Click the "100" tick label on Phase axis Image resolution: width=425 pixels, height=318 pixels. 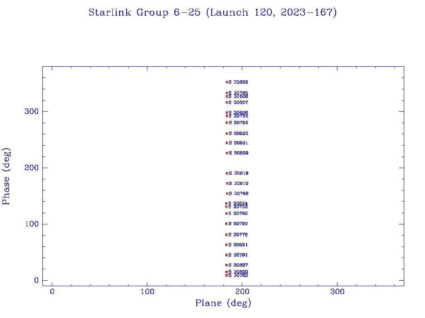tap(32, 224)
